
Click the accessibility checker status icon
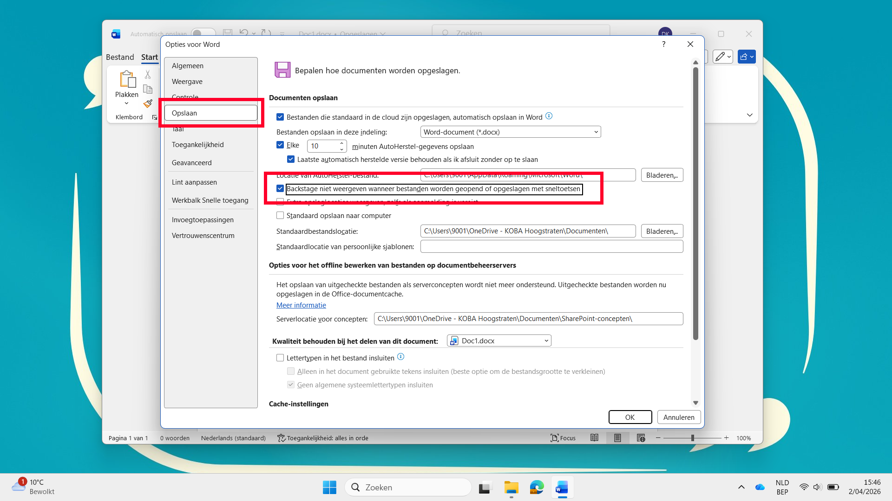click(281, 438)
